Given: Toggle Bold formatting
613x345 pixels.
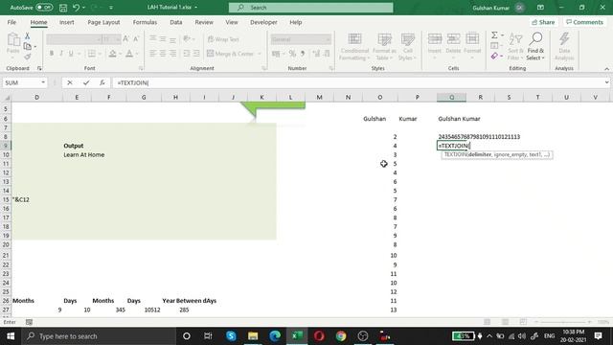Looking at the screenshot, I should pyautogui.click(x=51, y=54).
